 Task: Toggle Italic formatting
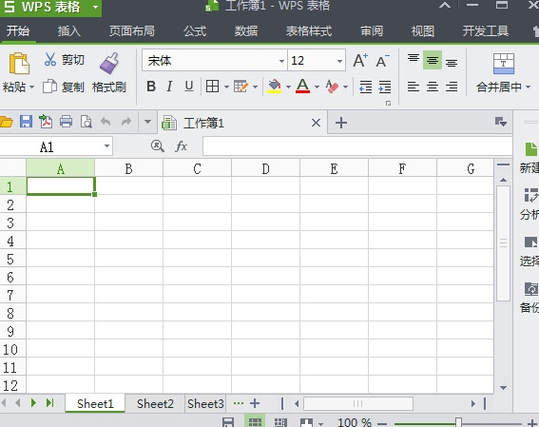pos(169,87)
